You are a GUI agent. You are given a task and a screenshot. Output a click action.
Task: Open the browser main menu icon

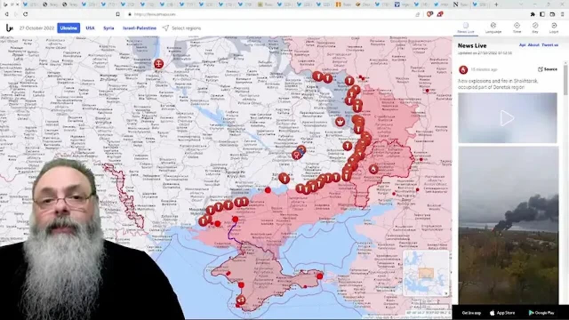[x=562, y=14]
